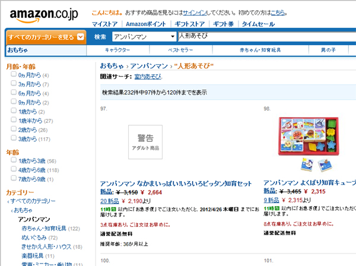Open アンパンマン なかまいっぱい!いろいろピッタン知育セット title

176,183
